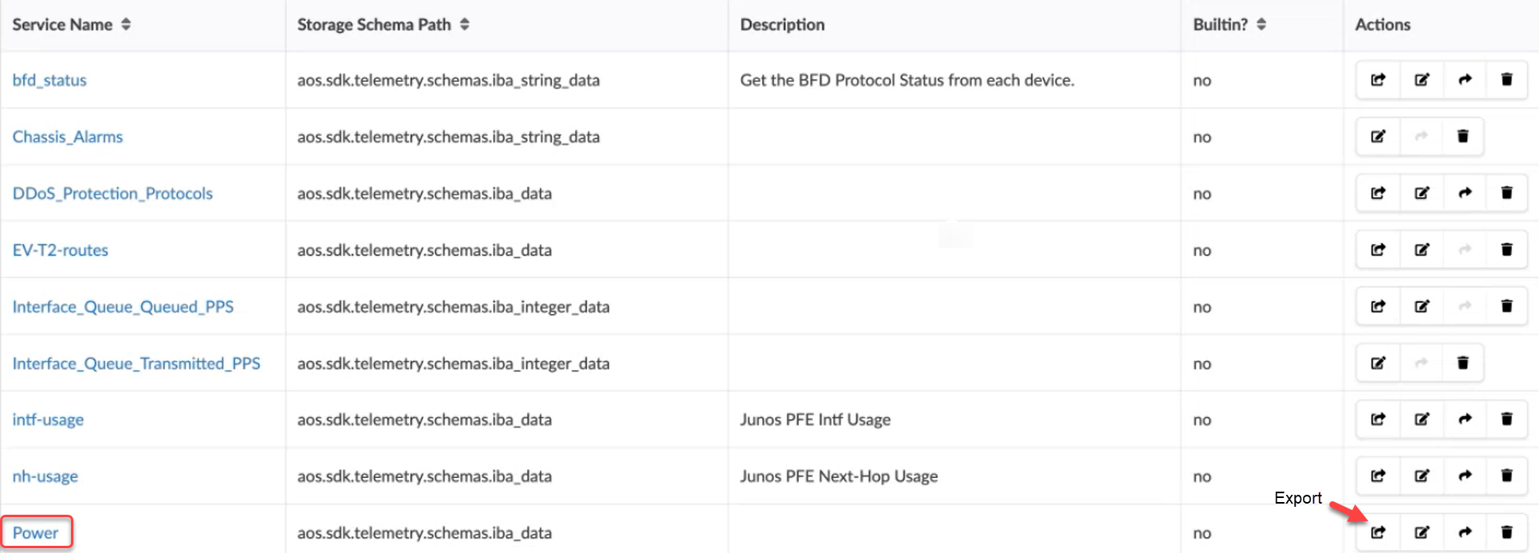Edit the bfd_status service
The image size is (1539, 553).
pyautogui.click(x=1422, y=80)
